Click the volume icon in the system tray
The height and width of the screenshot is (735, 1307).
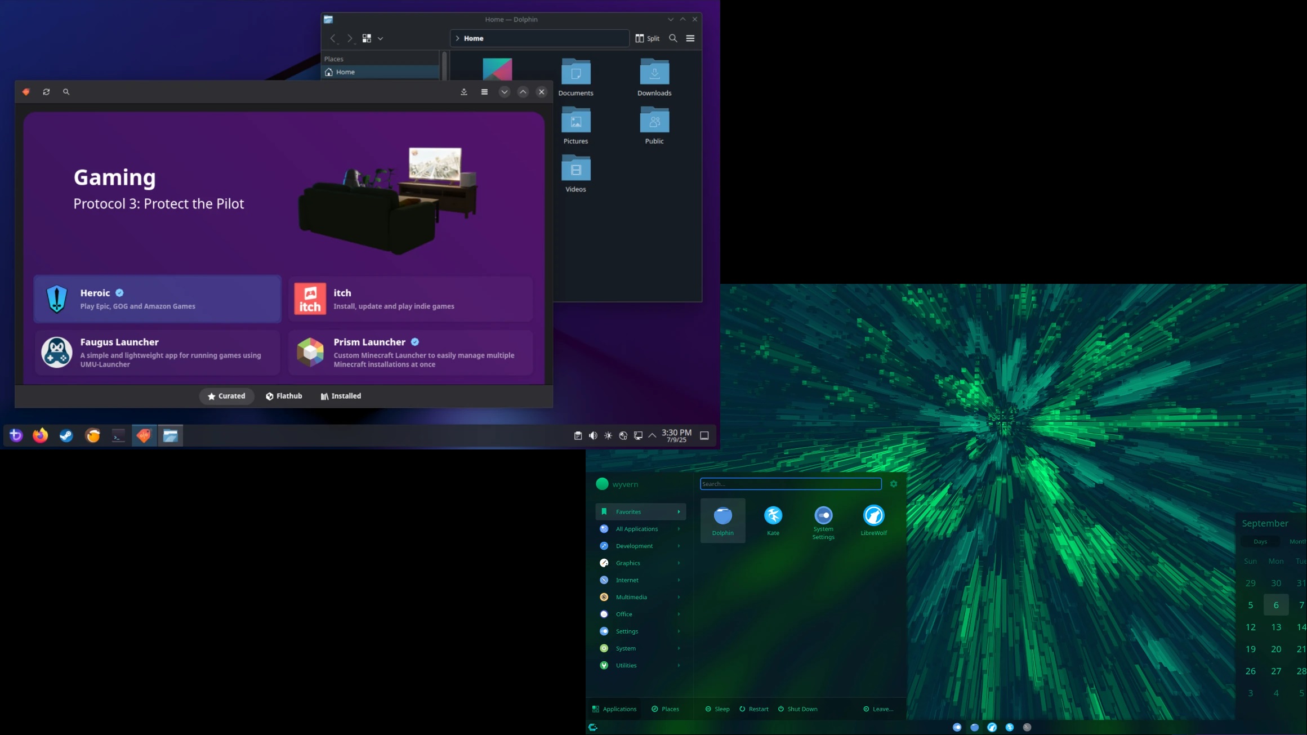point(593,435)
